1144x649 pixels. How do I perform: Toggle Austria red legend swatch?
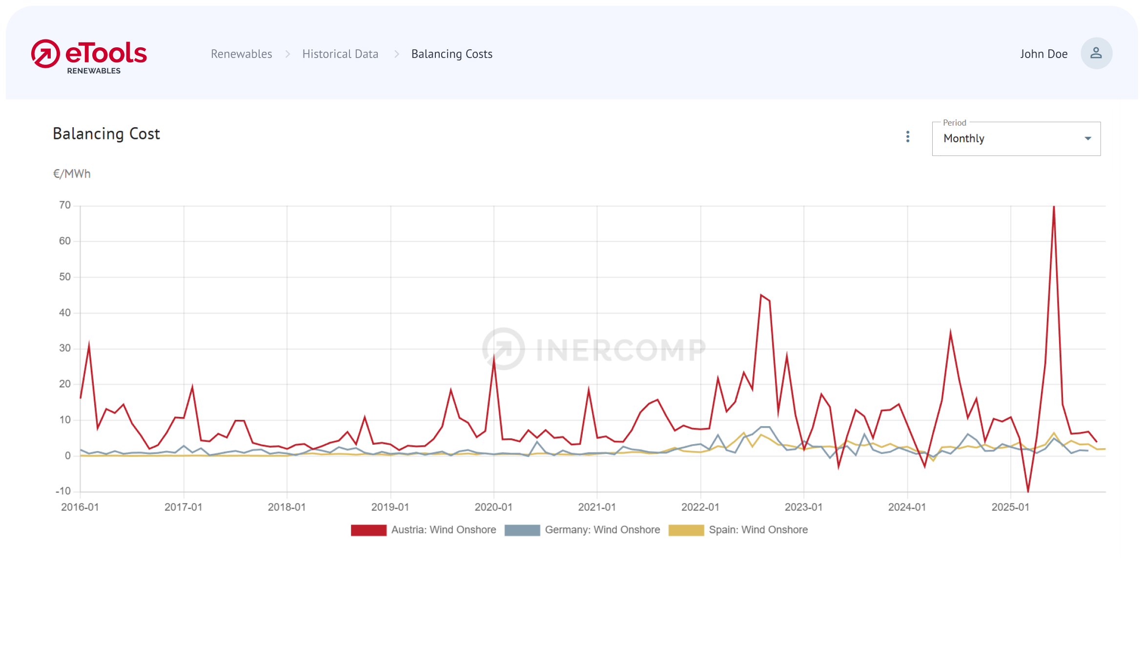point(368,530)
